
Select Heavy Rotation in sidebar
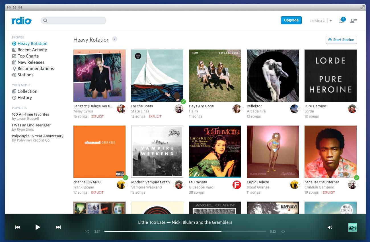pyautogui.click(x=30, y=44)
